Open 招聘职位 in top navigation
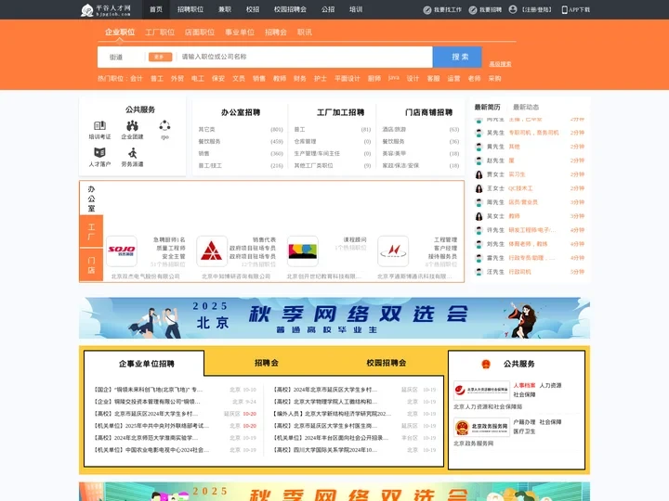This screenshot has width=669, height=501. [190, 9]
